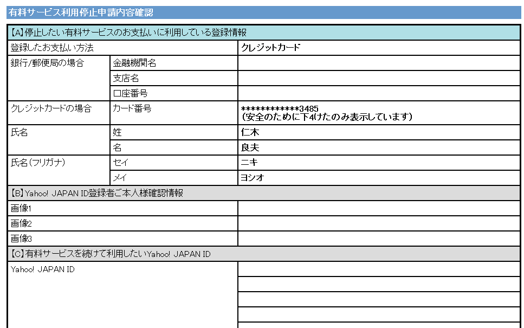The image size is (524, 328).
Task: Click the 口座番号 label
Action: (x=130, y=93)
